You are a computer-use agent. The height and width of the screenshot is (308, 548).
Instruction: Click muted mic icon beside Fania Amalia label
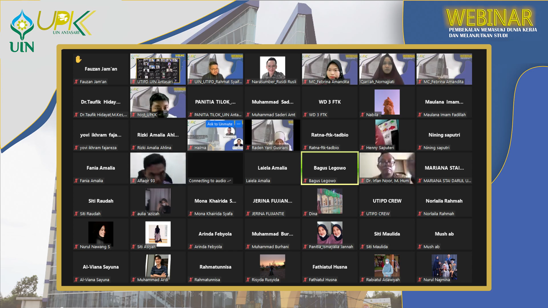point(76,181)
